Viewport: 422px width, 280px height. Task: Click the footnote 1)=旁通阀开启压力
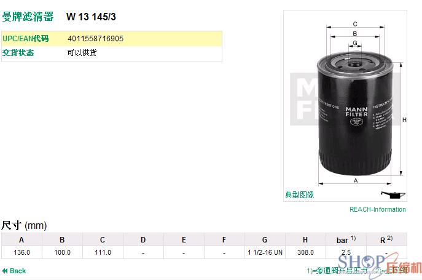[337, 271]
